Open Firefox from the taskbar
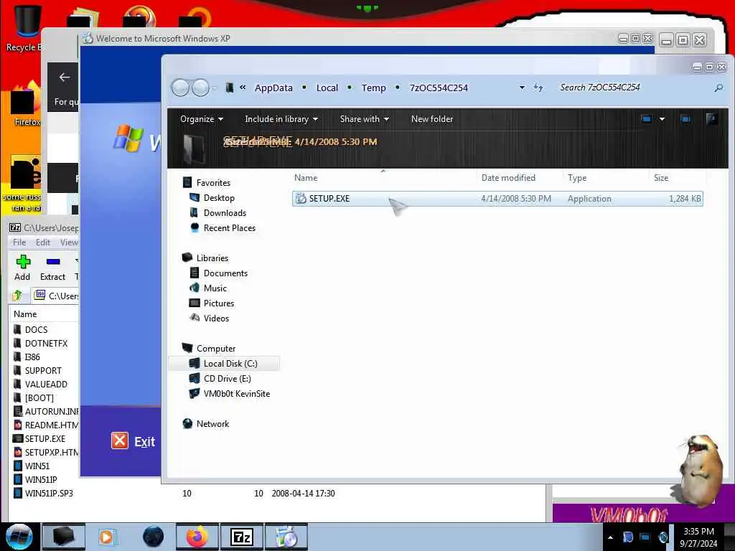Image resolution: width=735 pixels, height=551 pixels. point(197,537)
